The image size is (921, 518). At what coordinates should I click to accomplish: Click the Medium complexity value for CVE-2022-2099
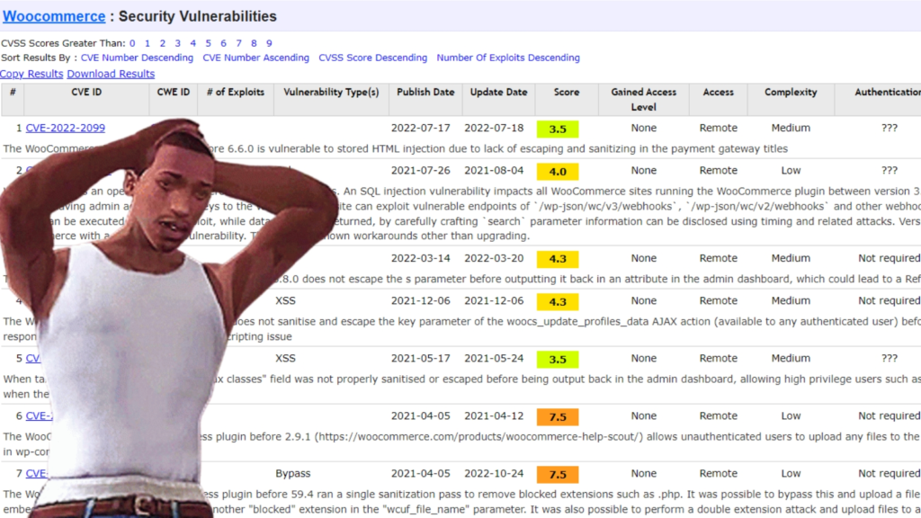tap(791, 128)
